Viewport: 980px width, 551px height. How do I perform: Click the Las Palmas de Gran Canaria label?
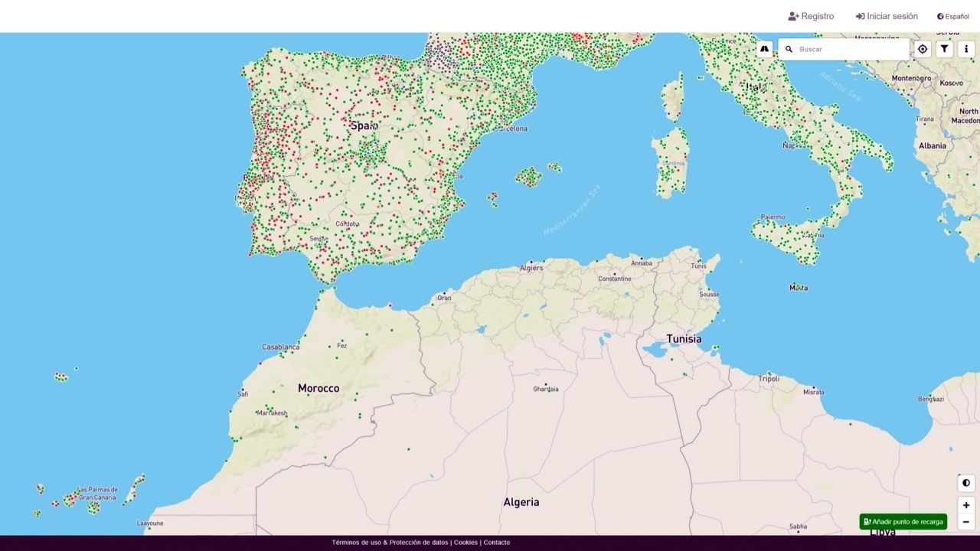[x=97, y=494]
